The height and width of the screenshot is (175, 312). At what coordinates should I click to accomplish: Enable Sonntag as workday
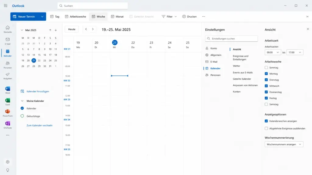(266, 67)
